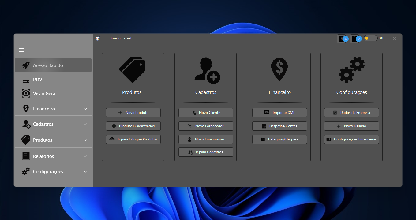Click the Ir para Cadastros button

pos(206,152)
